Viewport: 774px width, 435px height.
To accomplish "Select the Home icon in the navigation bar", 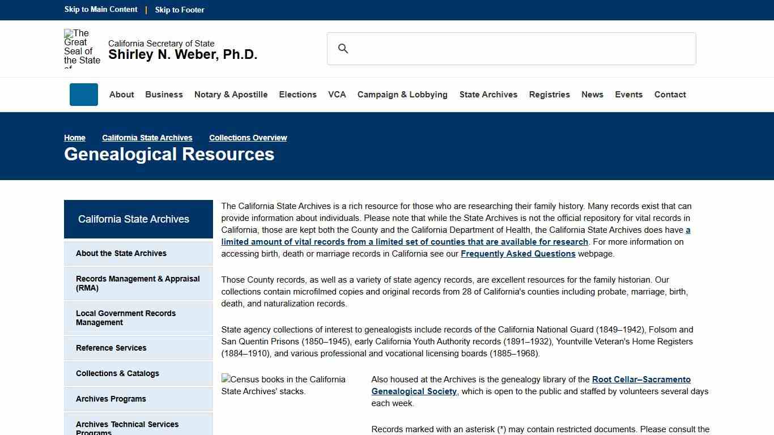I will click(83, 95).
